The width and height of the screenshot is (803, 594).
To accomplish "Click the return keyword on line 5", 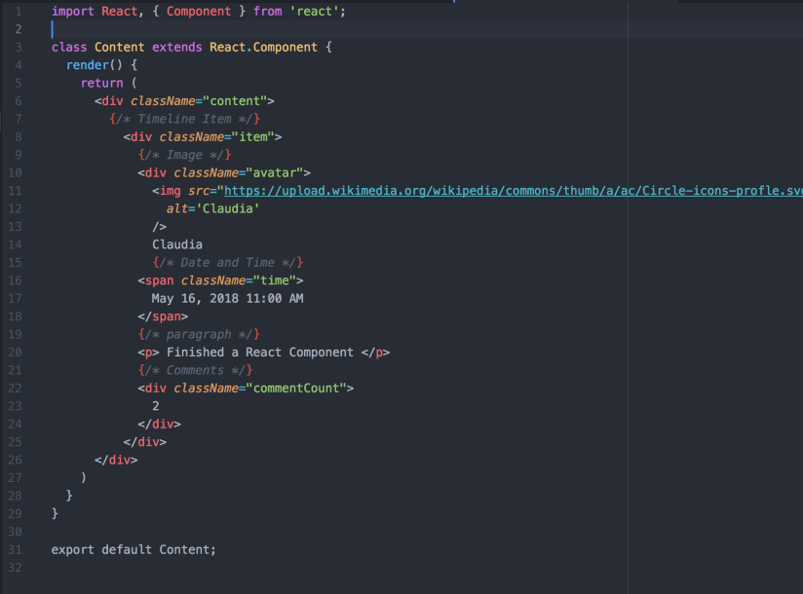I will 101,83.
